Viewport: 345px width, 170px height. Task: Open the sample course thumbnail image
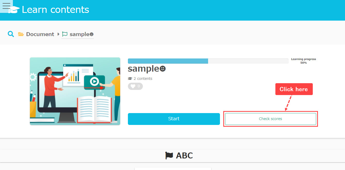pyautogui.click(x=75, y=91)
